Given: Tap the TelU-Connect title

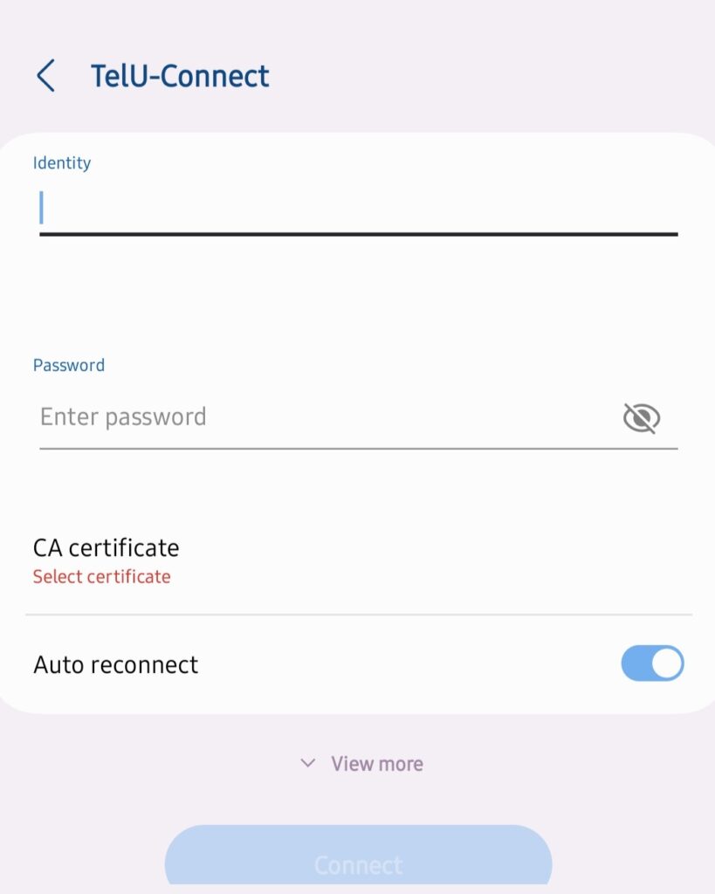Looking at the screenshot, I should [x=180, y=76].
